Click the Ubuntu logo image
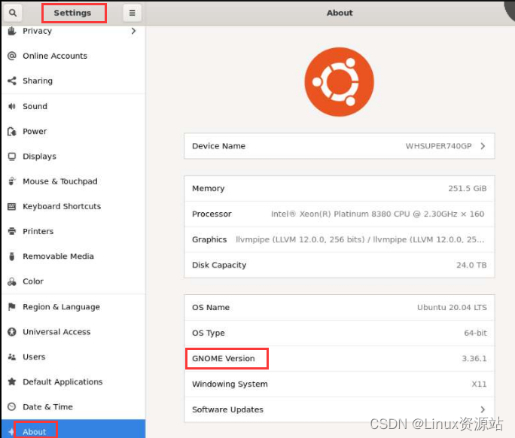The height and width of the screenshot is (438, 515). pos(340,82)
